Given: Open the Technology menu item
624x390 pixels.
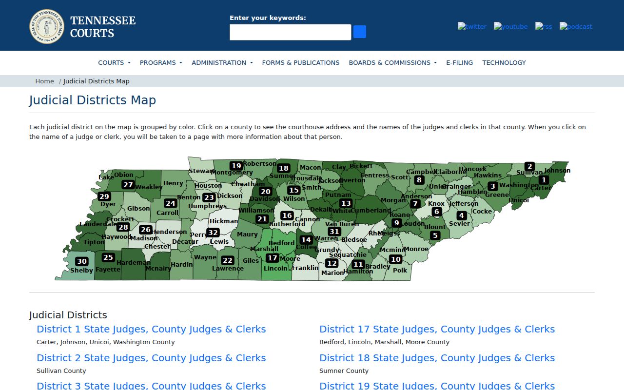Looking at the screenshot, I should pos(504,62).
